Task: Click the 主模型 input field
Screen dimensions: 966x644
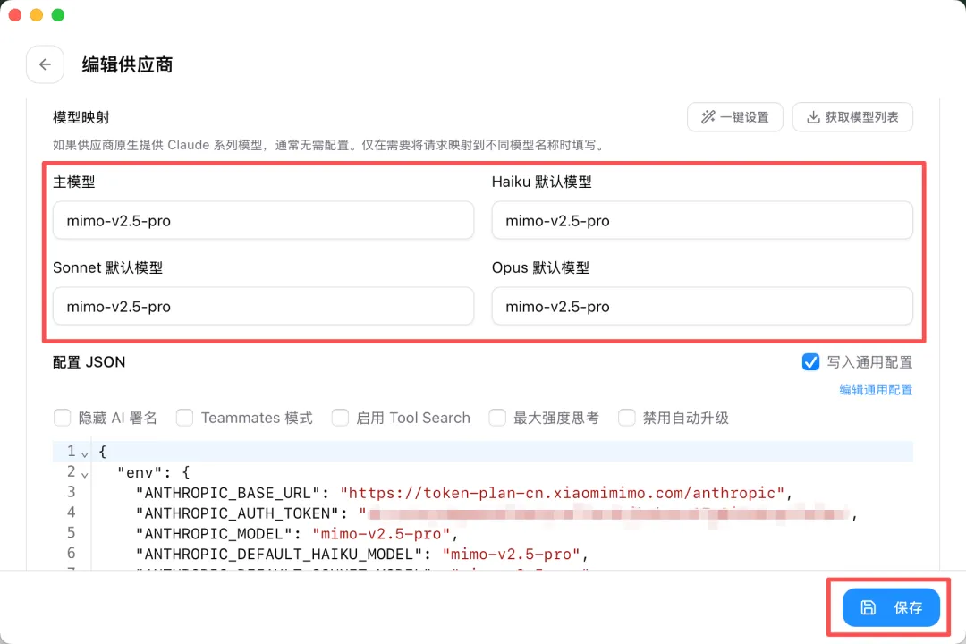Action: [263, 220]
